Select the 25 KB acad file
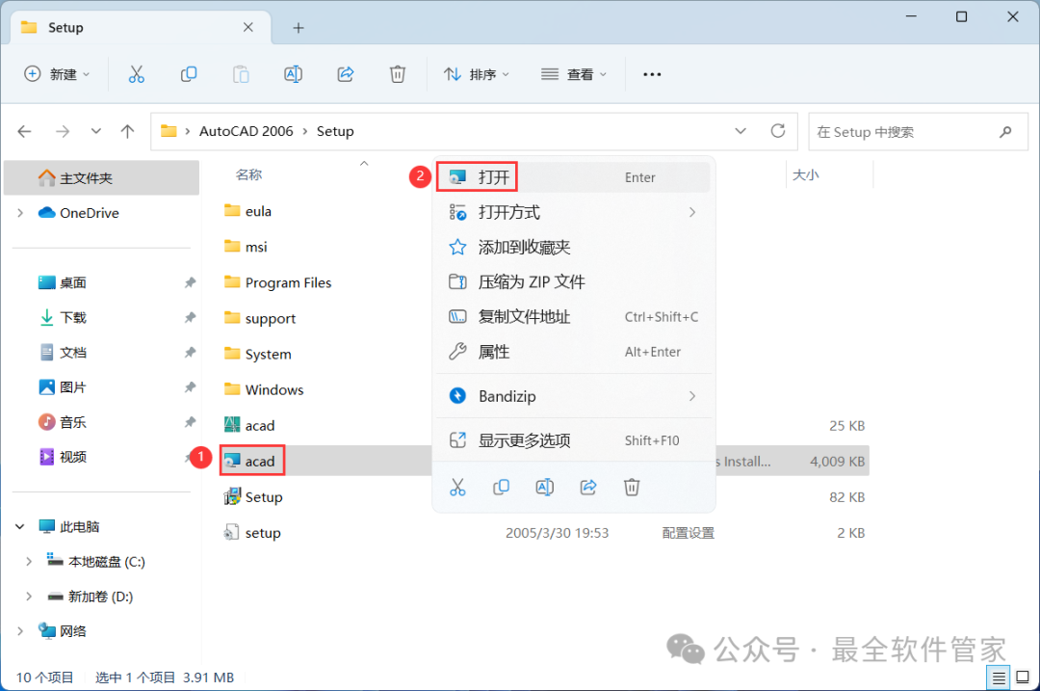Image resolution: width=1040 pixels, height=691 pixels. point(249,425)
